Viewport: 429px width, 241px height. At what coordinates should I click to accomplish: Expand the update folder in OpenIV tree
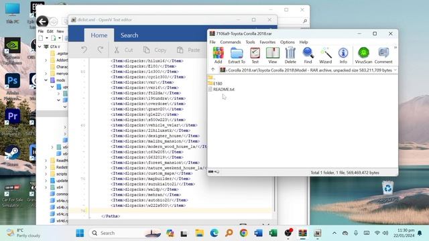click(46, 181)
